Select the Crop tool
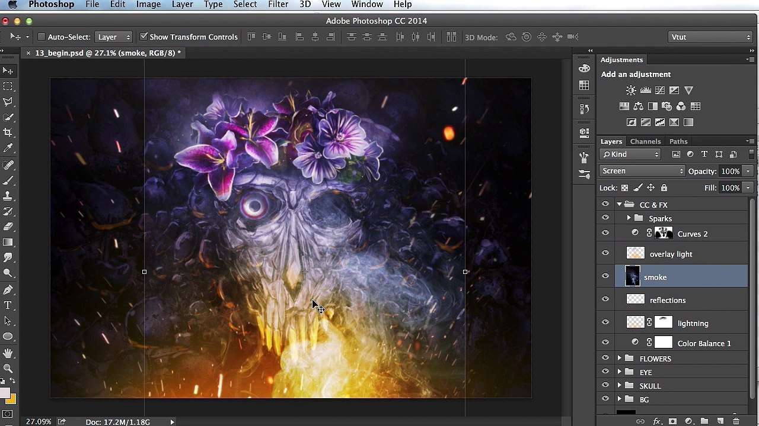 pos(8,133)
